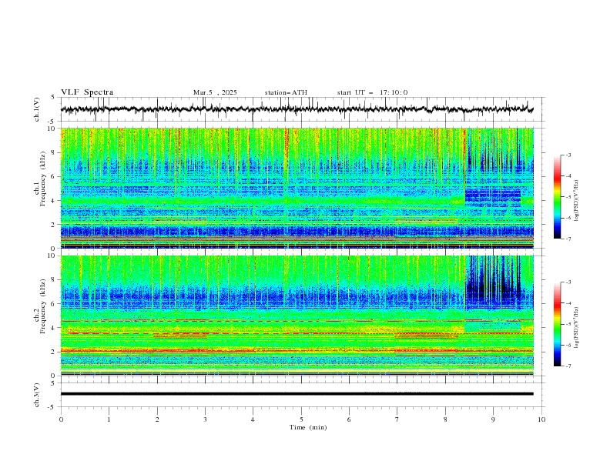The height and width of the screenshot is (471, 610).
Task: Click the ch.1 colorbar 'log(PSD)(V²/Hz)' label
Action: point(576,201)
